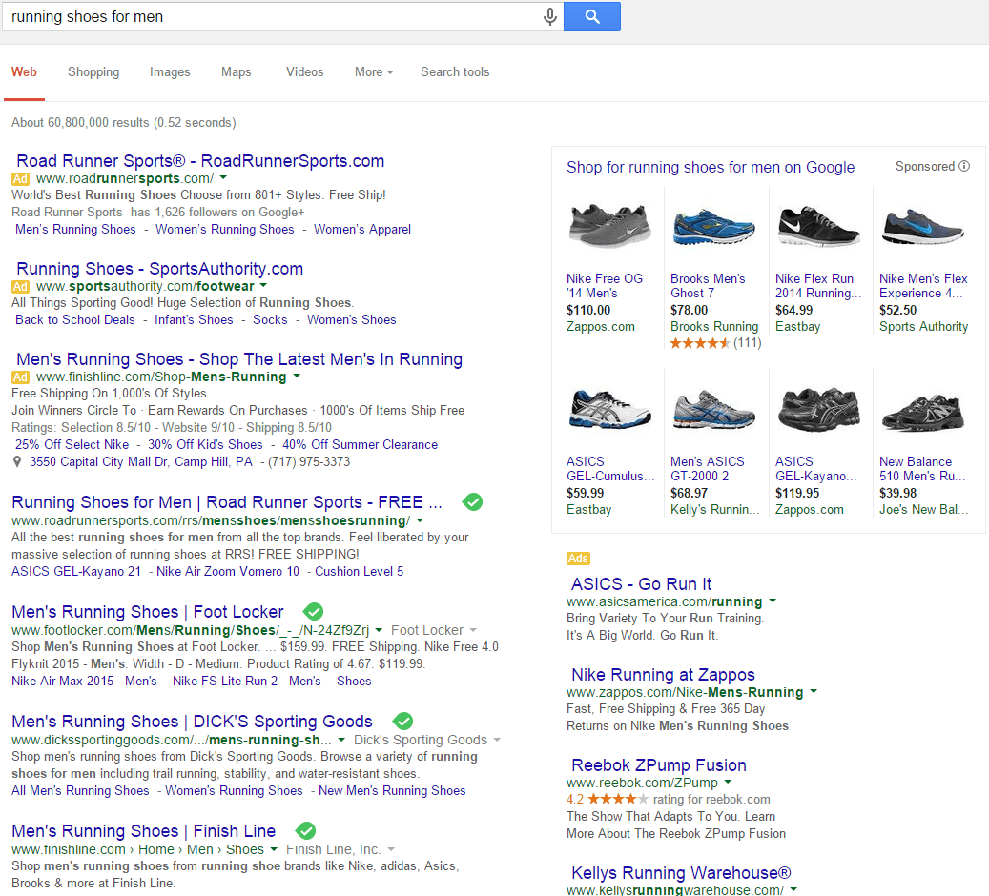This screenshot has height=896, width=989.
Task: Click the blue magnifier search button
Action: pyautogui.click(x=591, y=16)
